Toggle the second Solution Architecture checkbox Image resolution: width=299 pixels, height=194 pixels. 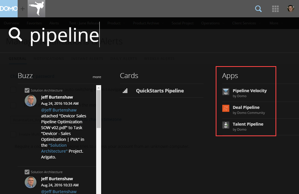pos(27,172)
